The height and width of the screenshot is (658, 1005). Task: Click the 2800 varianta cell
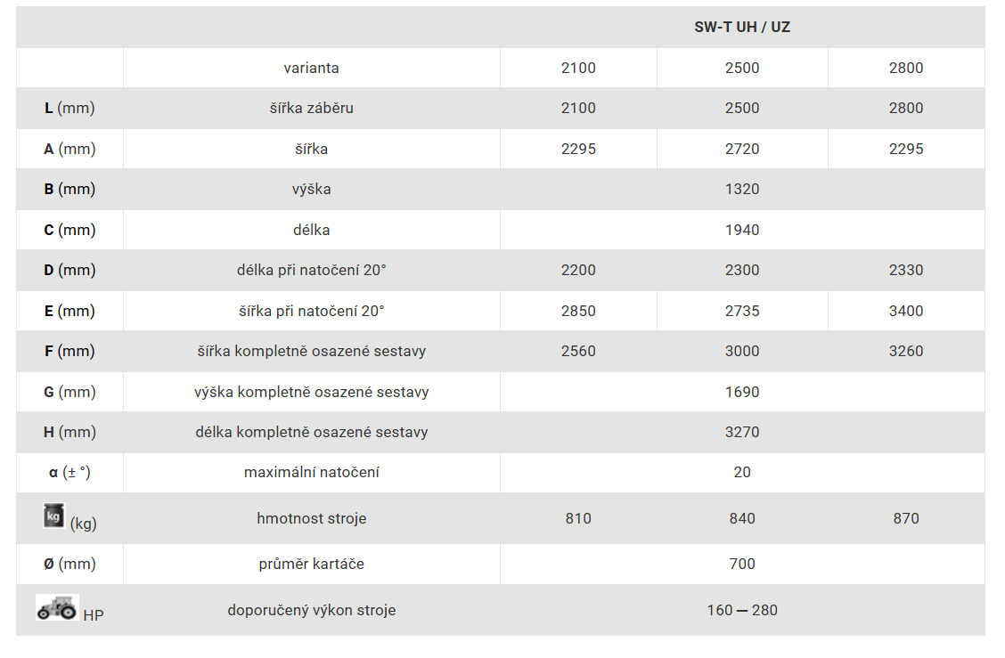coord(905,68)
